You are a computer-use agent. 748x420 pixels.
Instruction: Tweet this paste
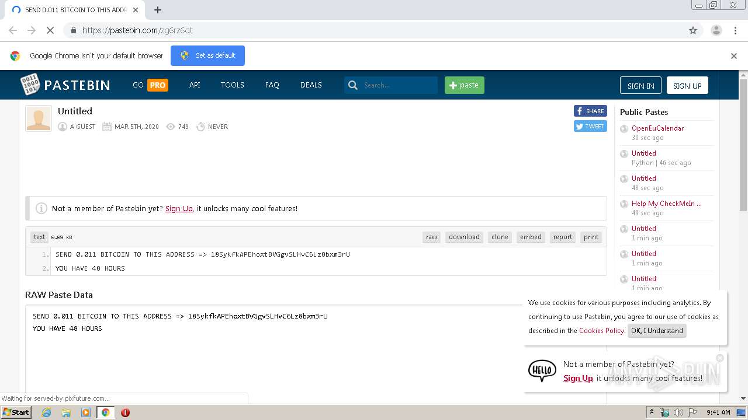(x=590, y=126)
